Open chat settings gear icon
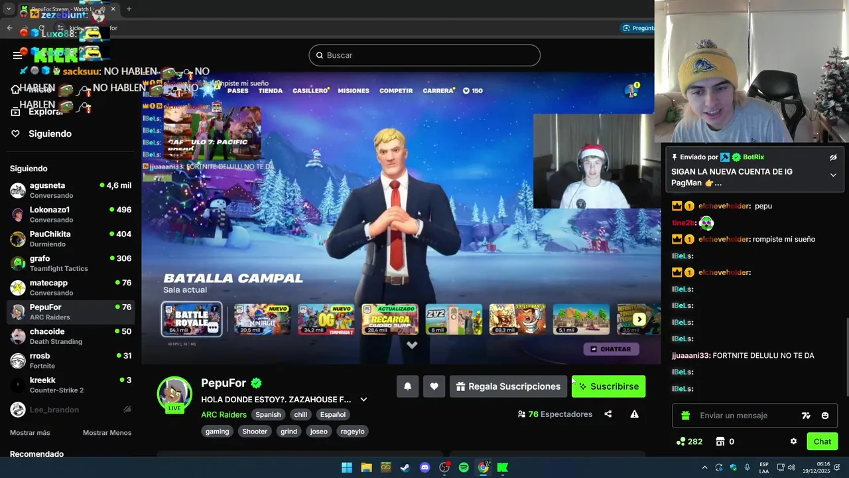This screenshot has height=478, width=849. 793,441
